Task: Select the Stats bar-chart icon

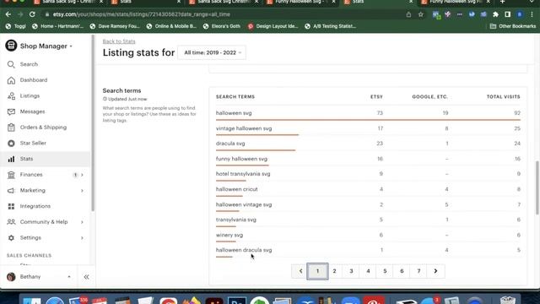Action: [x=11, y=159]
